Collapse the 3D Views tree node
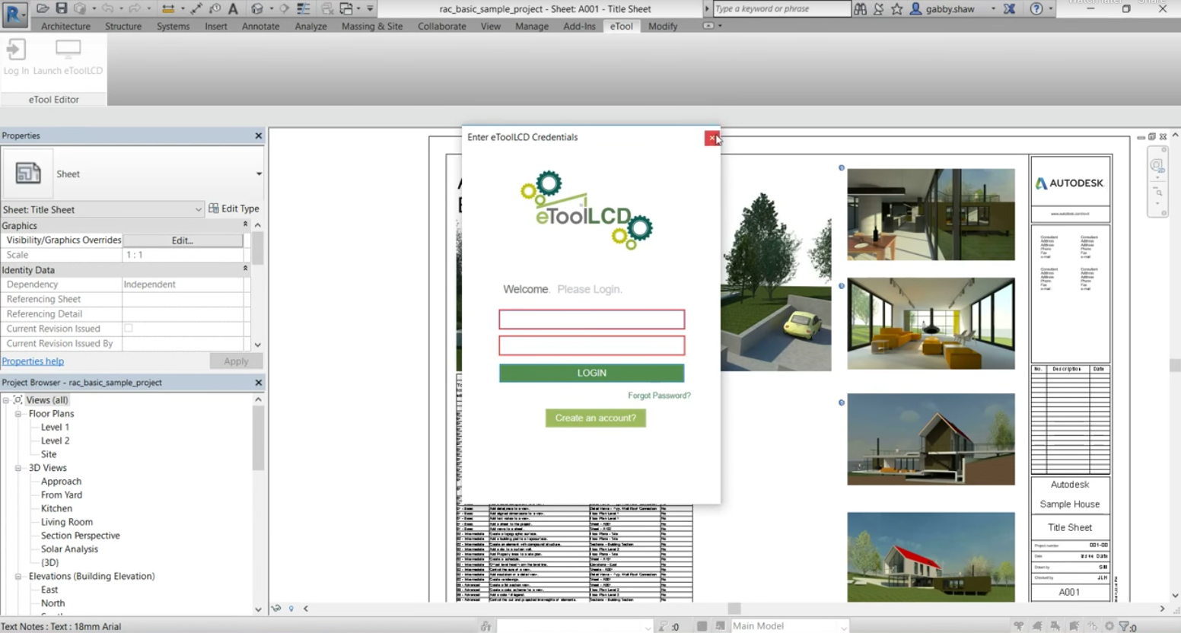The image size is (1181, 633). pyautogui.click(x=18, y=468)
